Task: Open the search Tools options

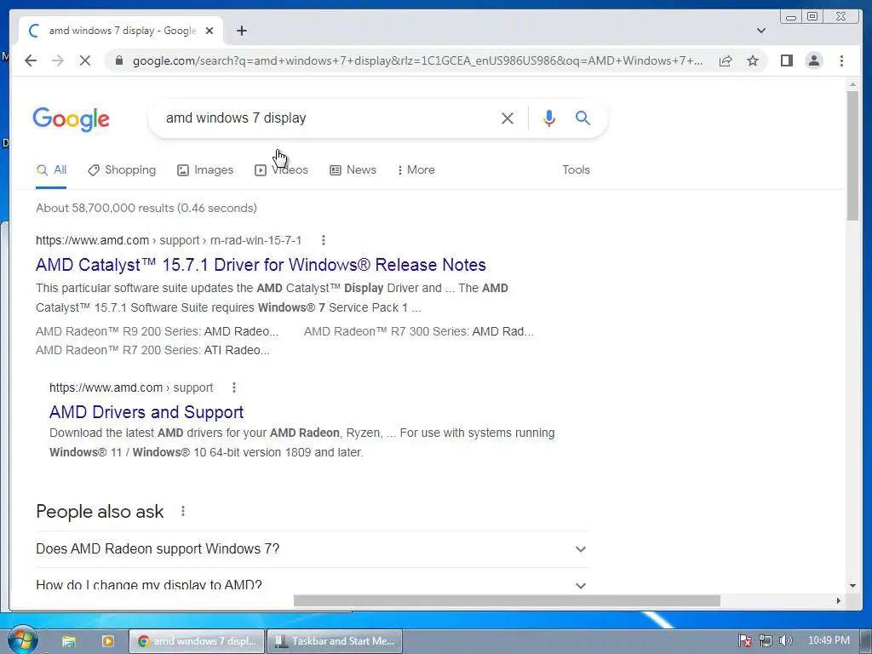Action: click(x=576, y=170)
